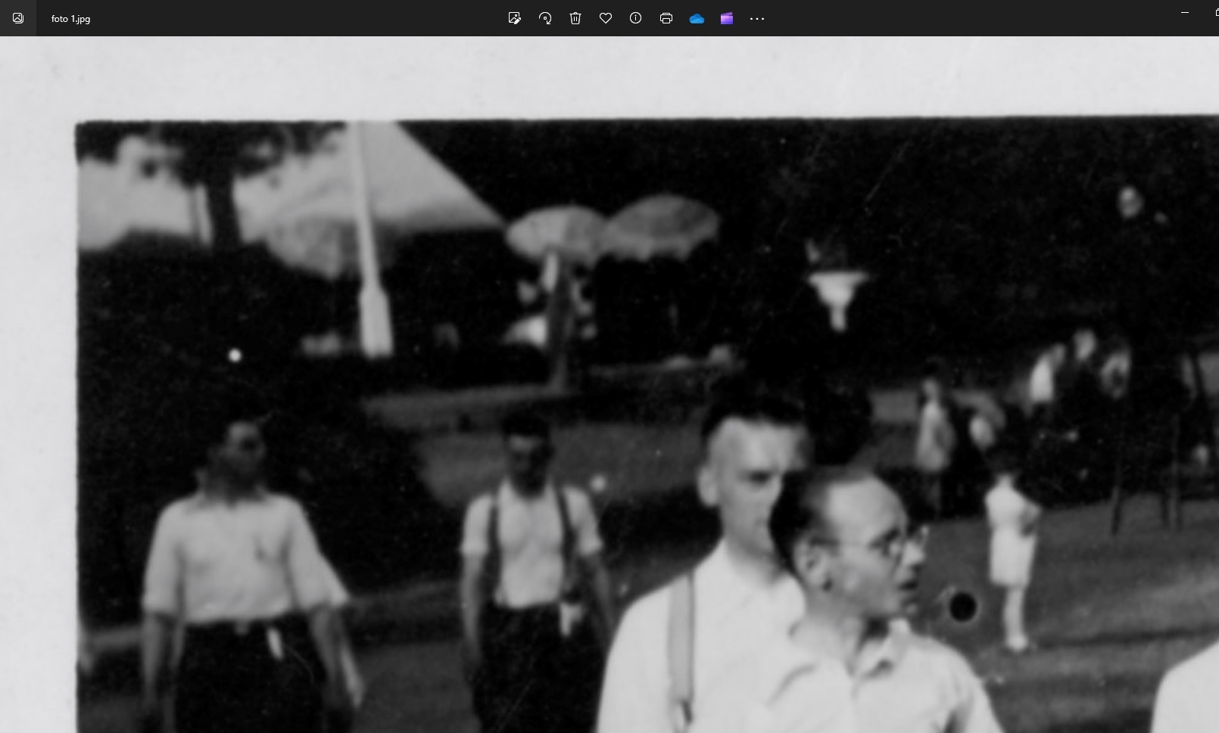Rotate the photo using the rotate icon
Image resolution: width=1219 pixels, height=733 pixels.
coord(545,18)
